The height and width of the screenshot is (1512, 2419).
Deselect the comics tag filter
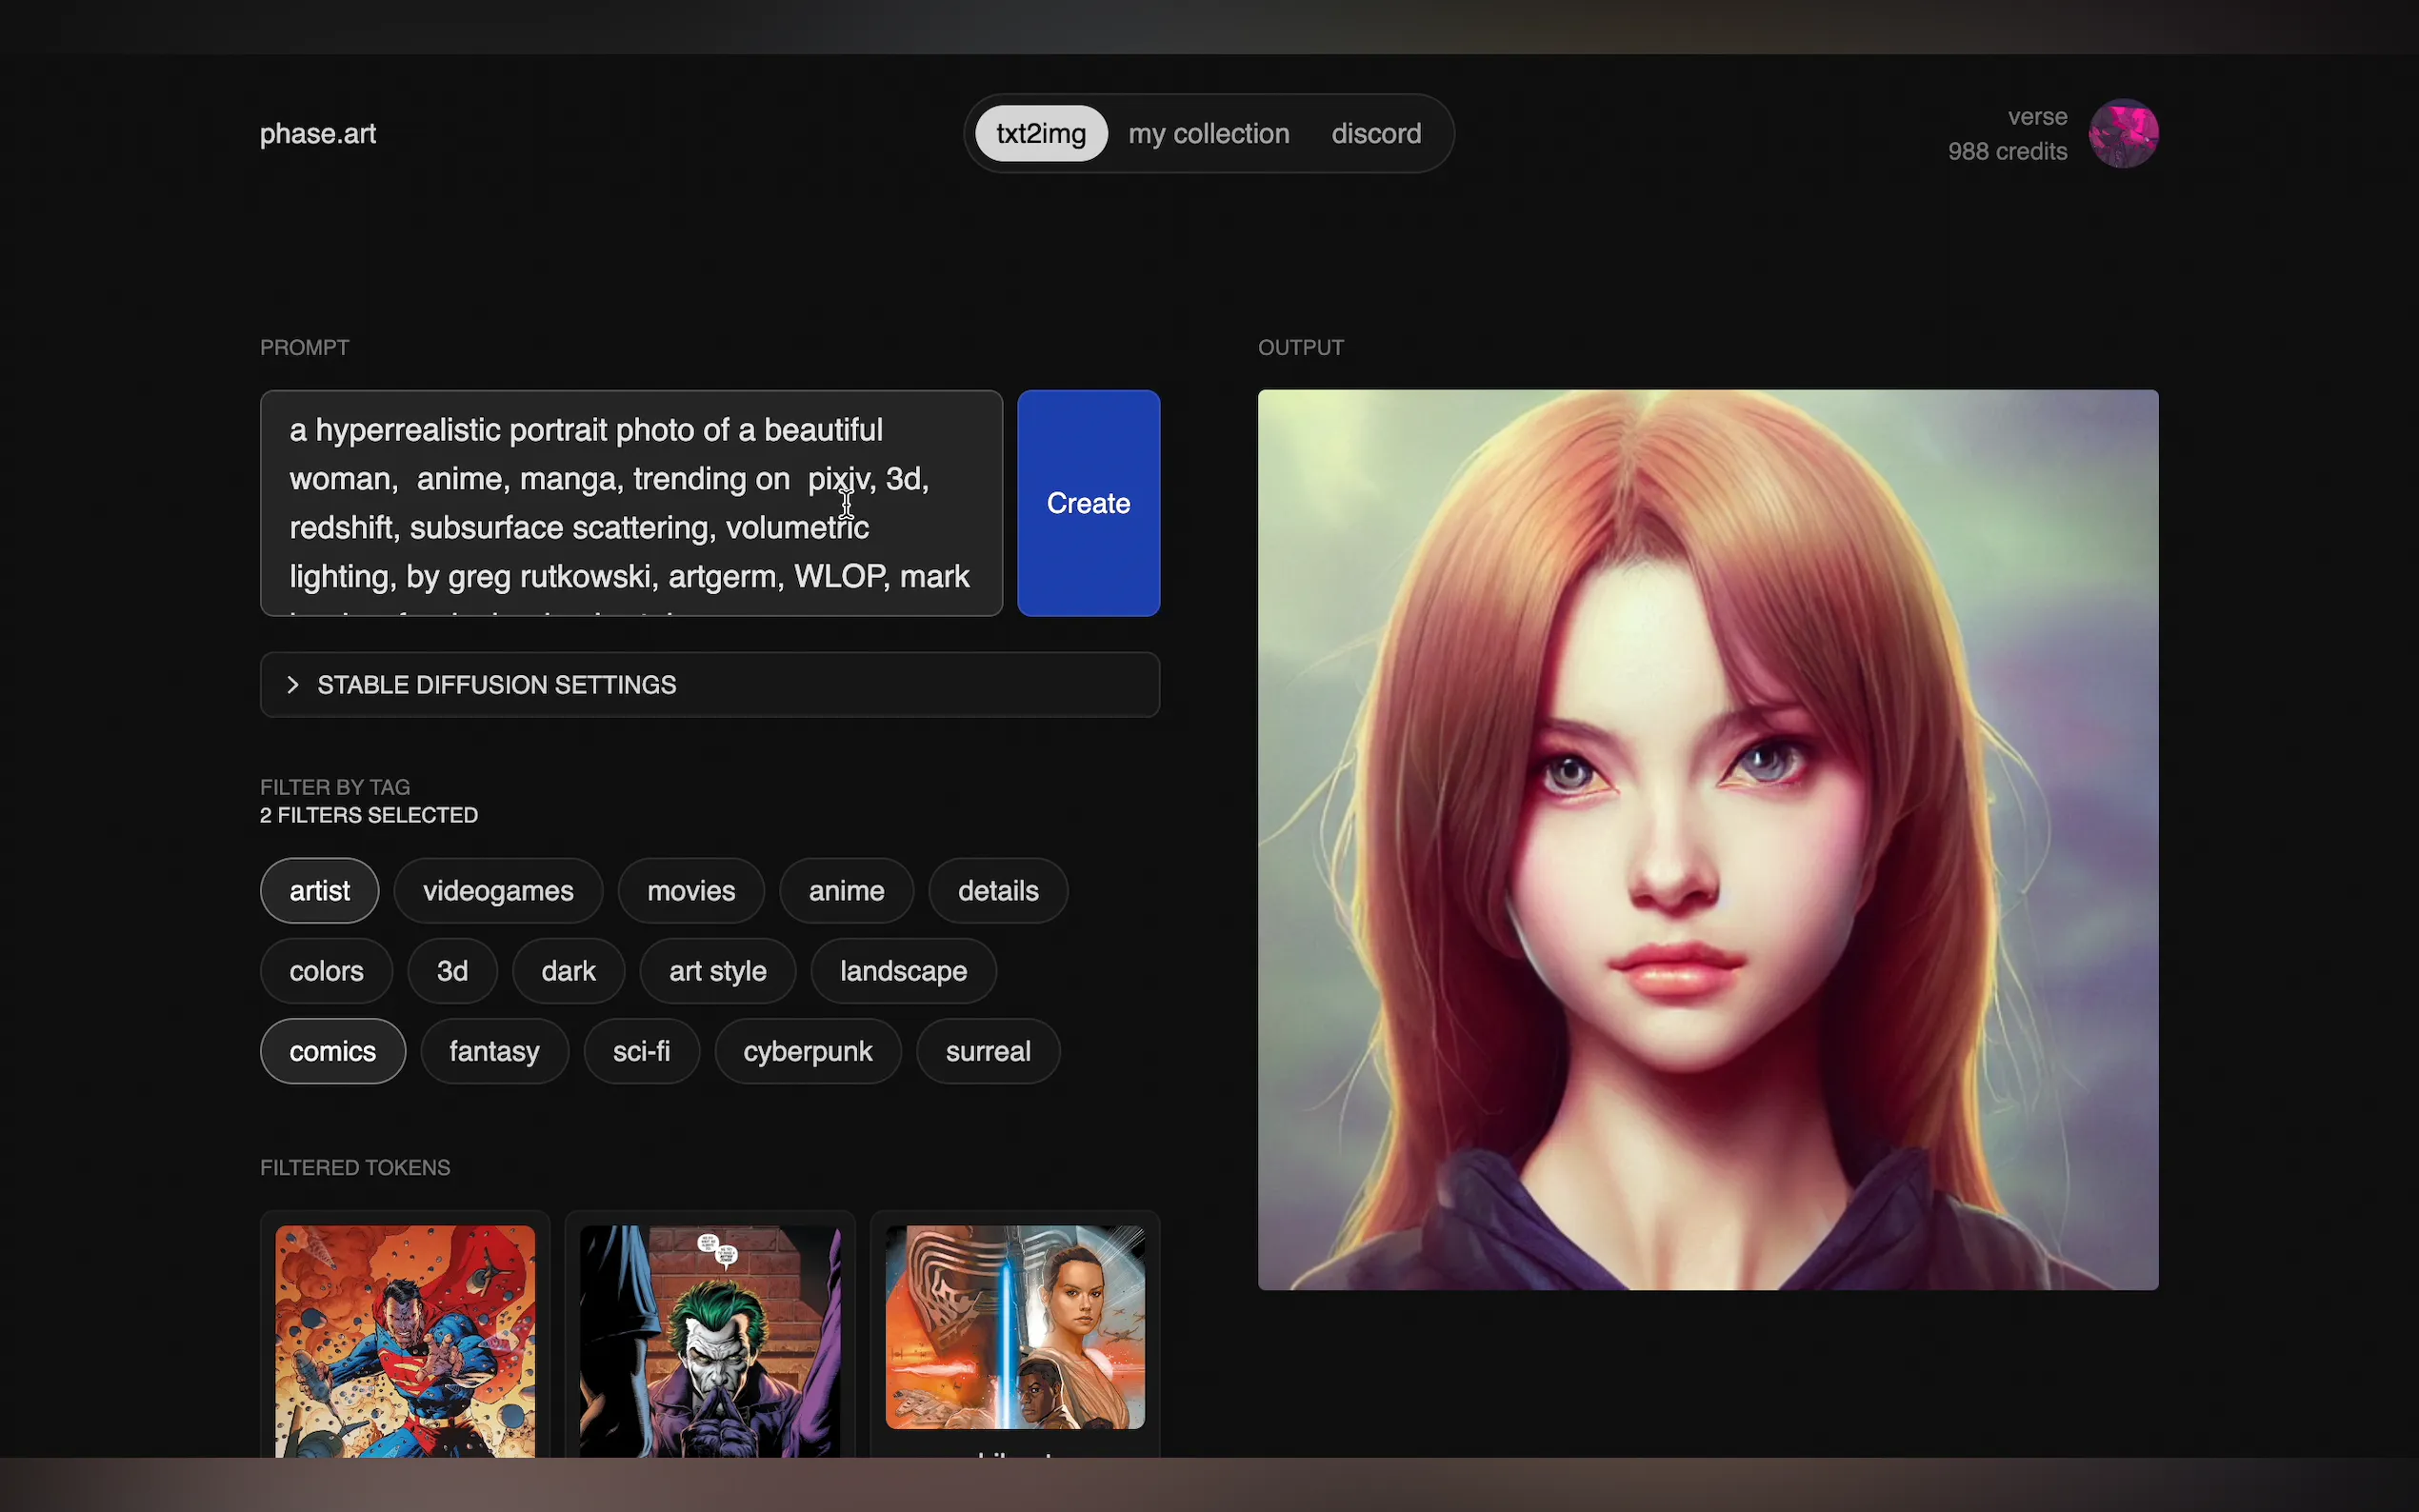coord(332,1051)
